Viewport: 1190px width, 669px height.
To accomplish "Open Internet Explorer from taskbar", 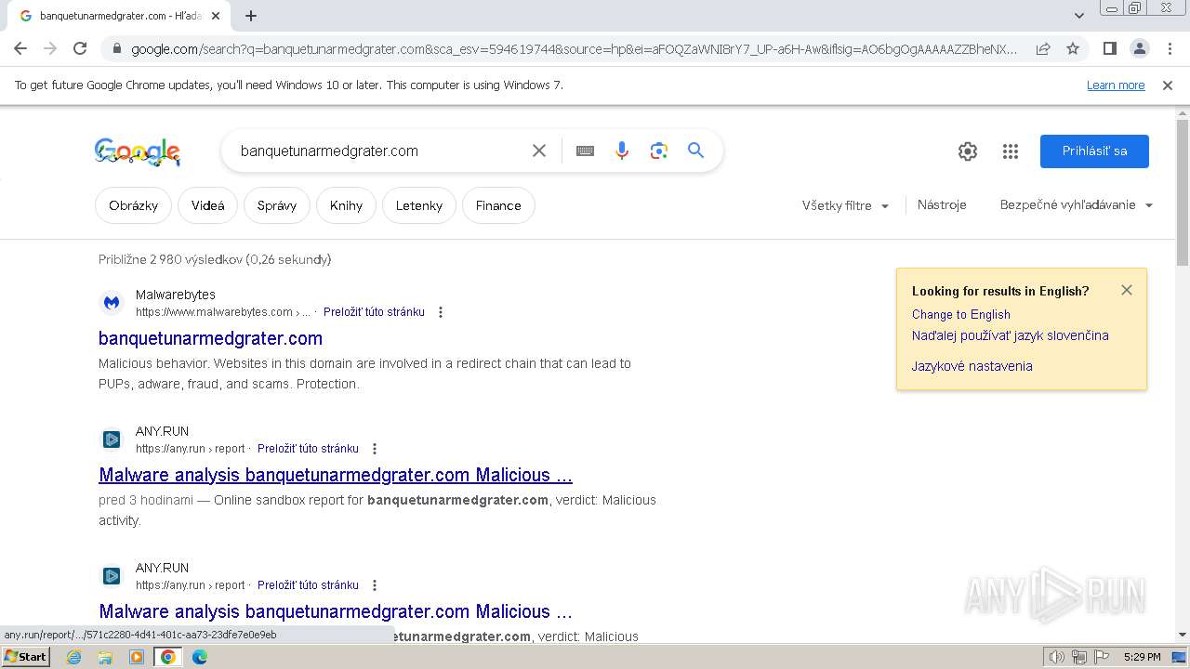I will [x=74, y=657].
